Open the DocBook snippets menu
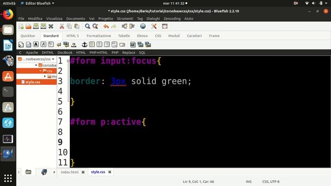This screenshot has width=331, height=186. click(65, 53)
